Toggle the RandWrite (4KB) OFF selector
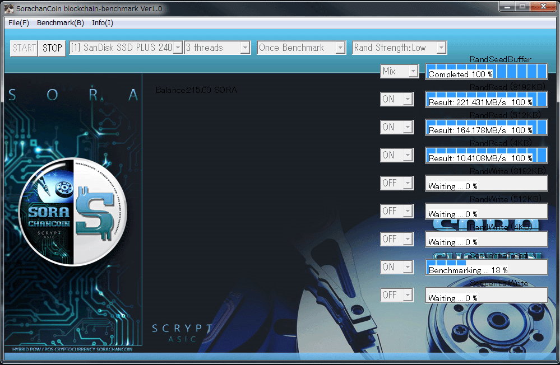560x365 pixels. 397,239
